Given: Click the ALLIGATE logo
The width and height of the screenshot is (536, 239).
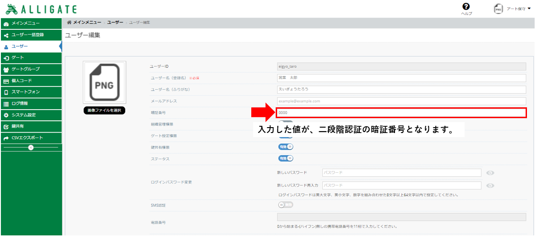Looking at the screenshot, I should coord(42,9).
